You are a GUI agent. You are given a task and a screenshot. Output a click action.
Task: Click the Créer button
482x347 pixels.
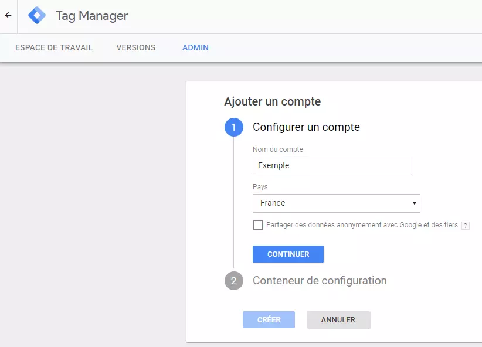point(269,319)
